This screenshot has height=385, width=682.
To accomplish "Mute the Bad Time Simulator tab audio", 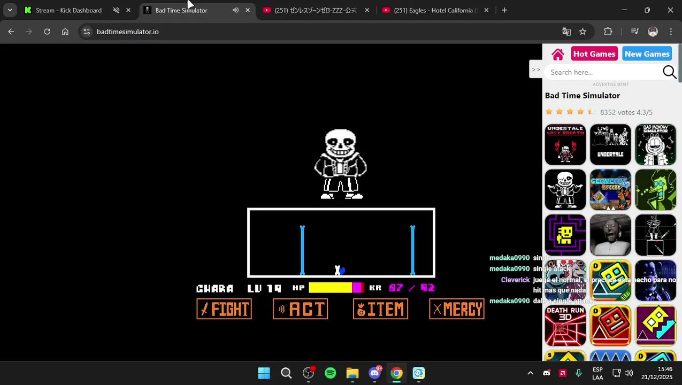I will click(235, 10).
